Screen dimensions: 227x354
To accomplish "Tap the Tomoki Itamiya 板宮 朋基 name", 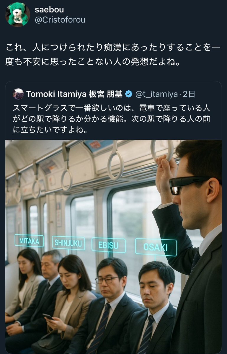I will click(74, 94).
